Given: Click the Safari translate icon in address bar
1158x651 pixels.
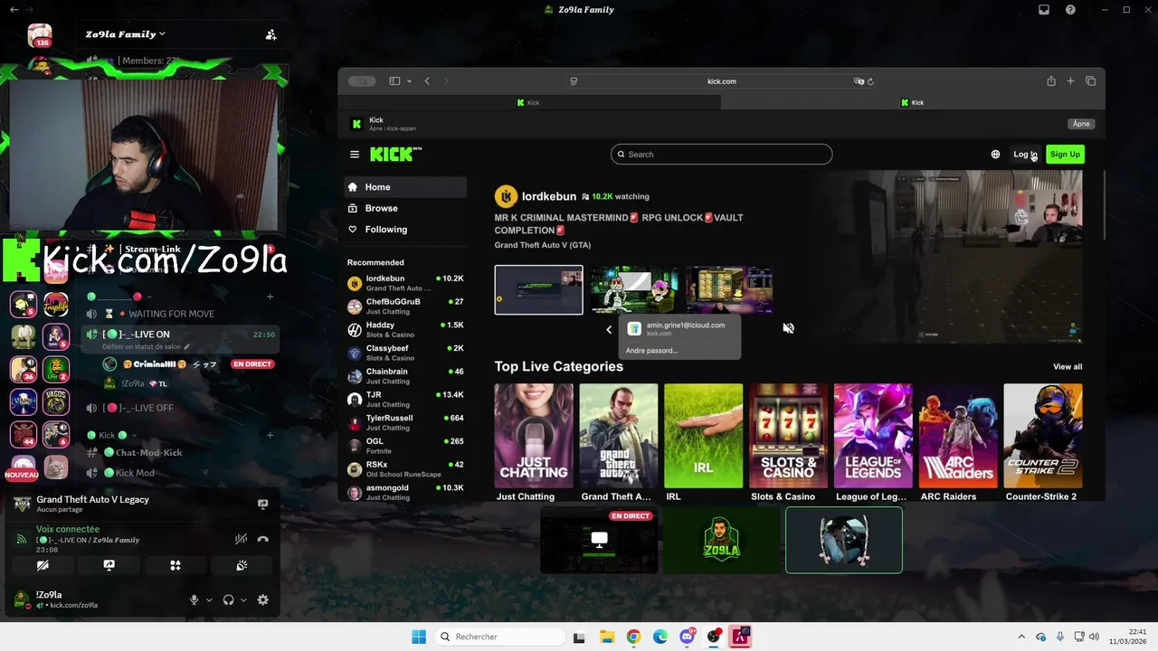Looking at the screenshot, I should 859,81.
